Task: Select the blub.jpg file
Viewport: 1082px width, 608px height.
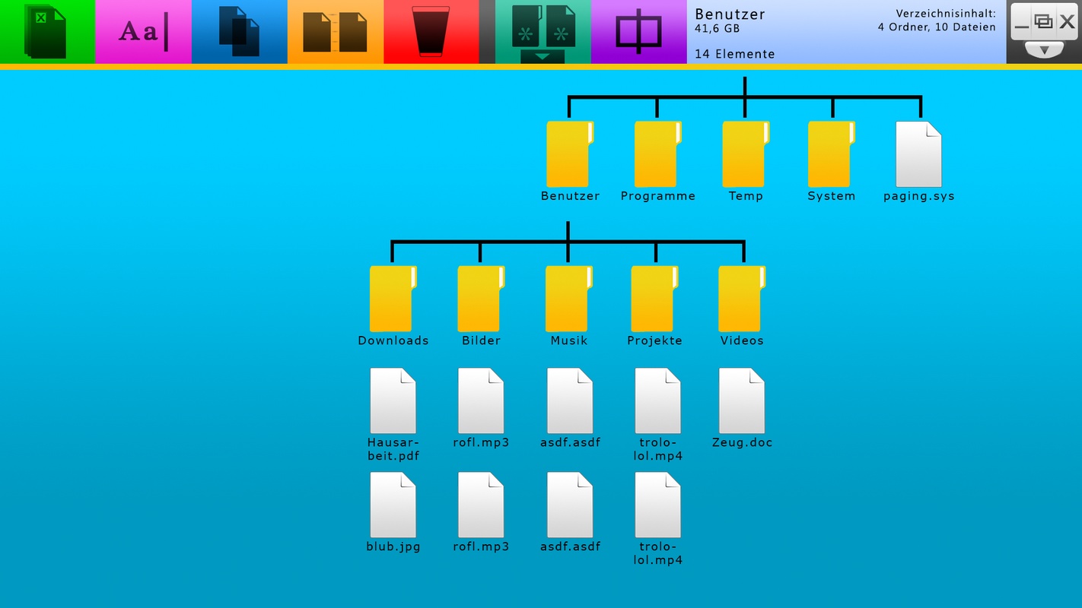Action: pyautogui.click(x=393, y=505)
